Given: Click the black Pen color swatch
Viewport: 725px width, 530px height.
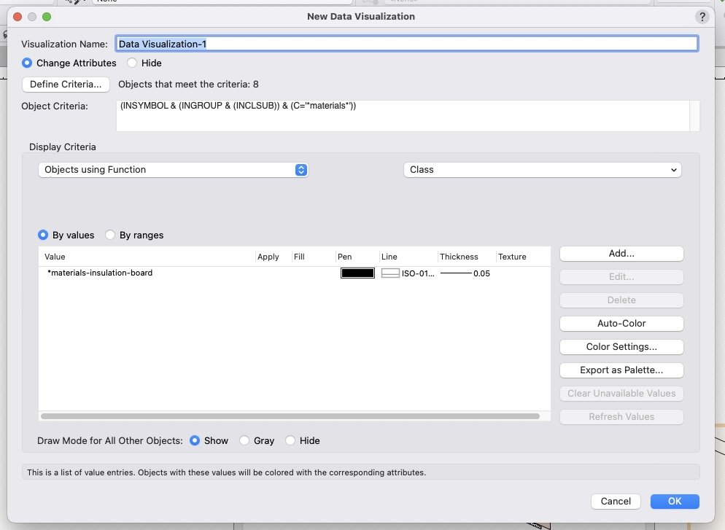Looking at the screenshot, I should [357, 273].
